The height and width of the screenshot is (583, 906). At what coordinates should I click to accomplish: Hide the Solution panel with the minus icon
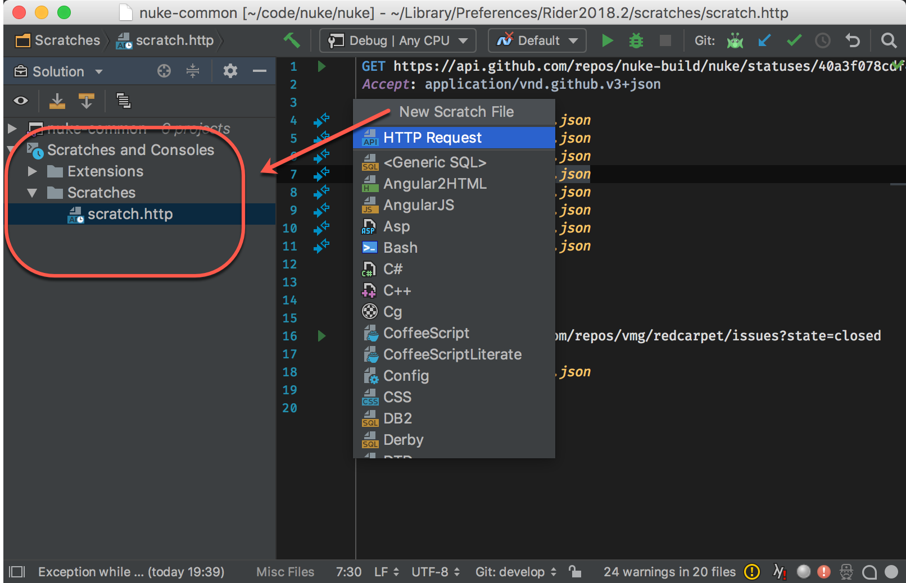(260, 71)
